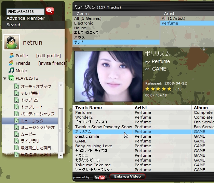Click the Friends people icon
The height and width of the screenshot is (183, 214).
11,63
